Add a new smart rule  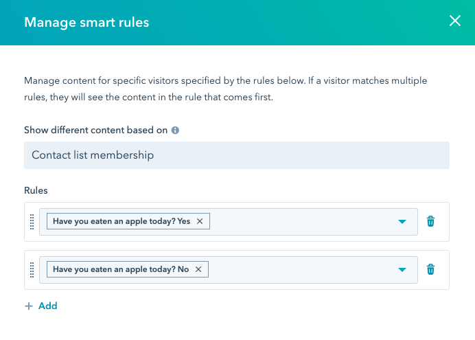click(x=41, y=306)
